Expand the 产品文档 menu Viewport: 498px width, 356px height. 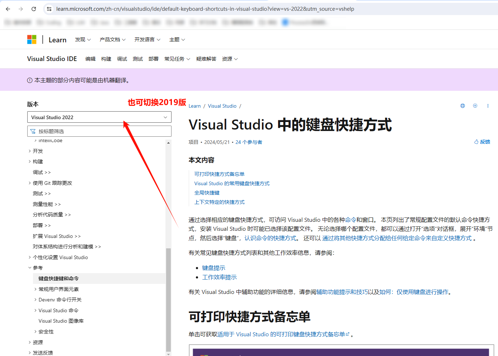tap(113, 39)
